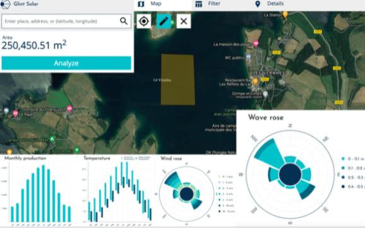This screenshot has width=365, height=228.
Task: Click the place or address search field
Action: click(x=66, y=21)
